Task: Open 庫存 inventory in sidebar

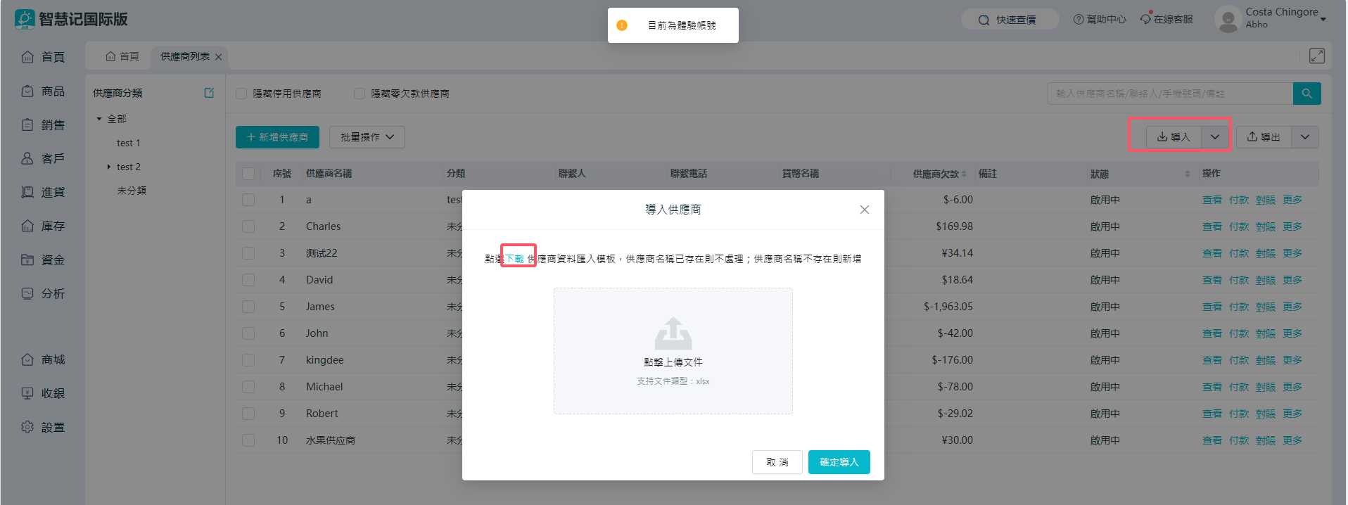Action: [x=44, y=226]
